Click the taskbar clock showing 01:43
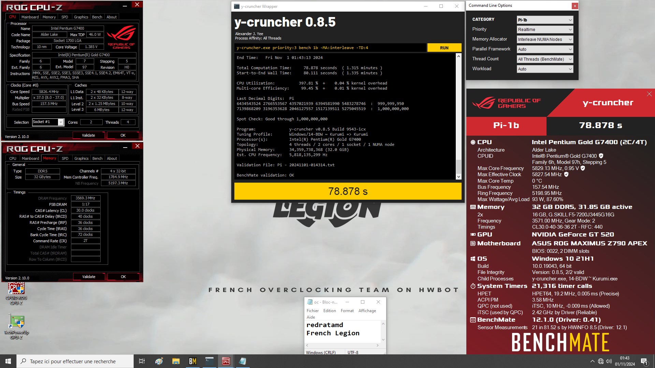Screen dimensions: 655x368 tap(625, 361)
